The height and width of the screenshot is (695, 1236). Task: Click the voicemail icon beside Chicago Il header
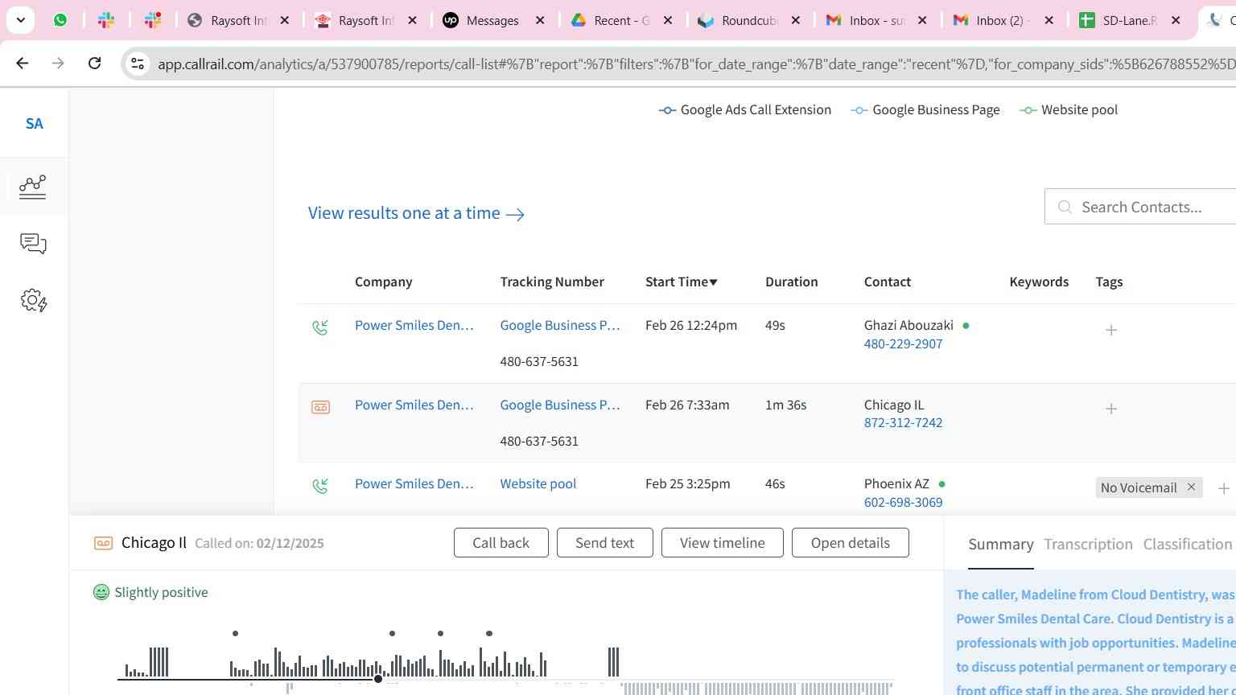point(103,543)
